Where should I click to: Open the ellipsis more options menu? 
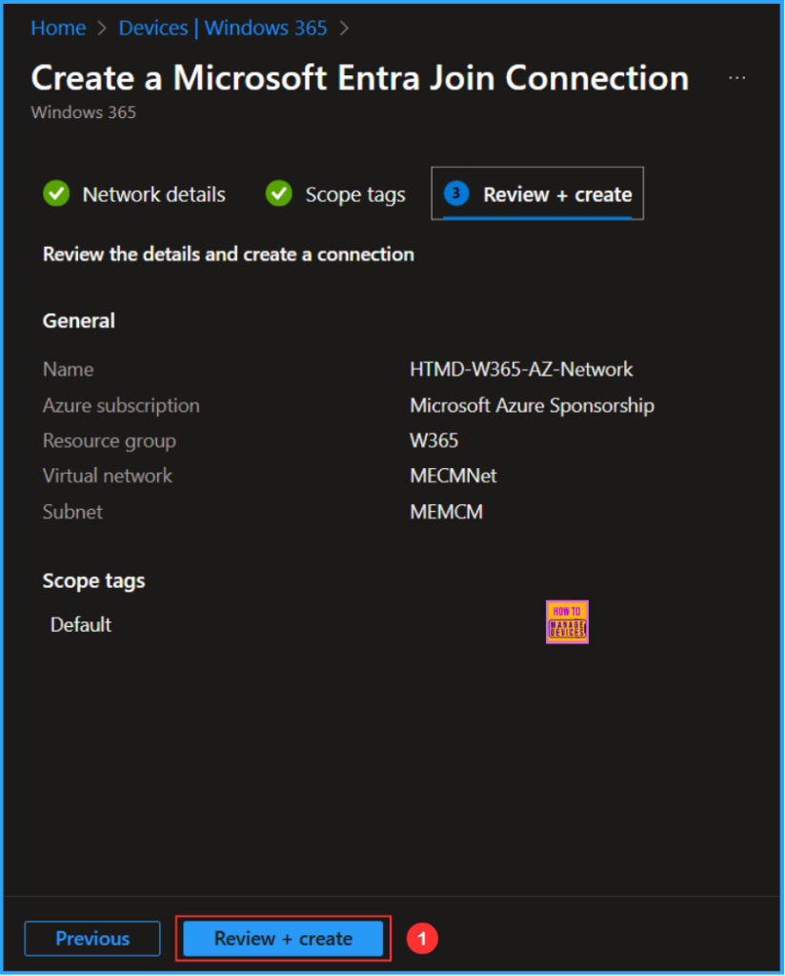[736, 78]
